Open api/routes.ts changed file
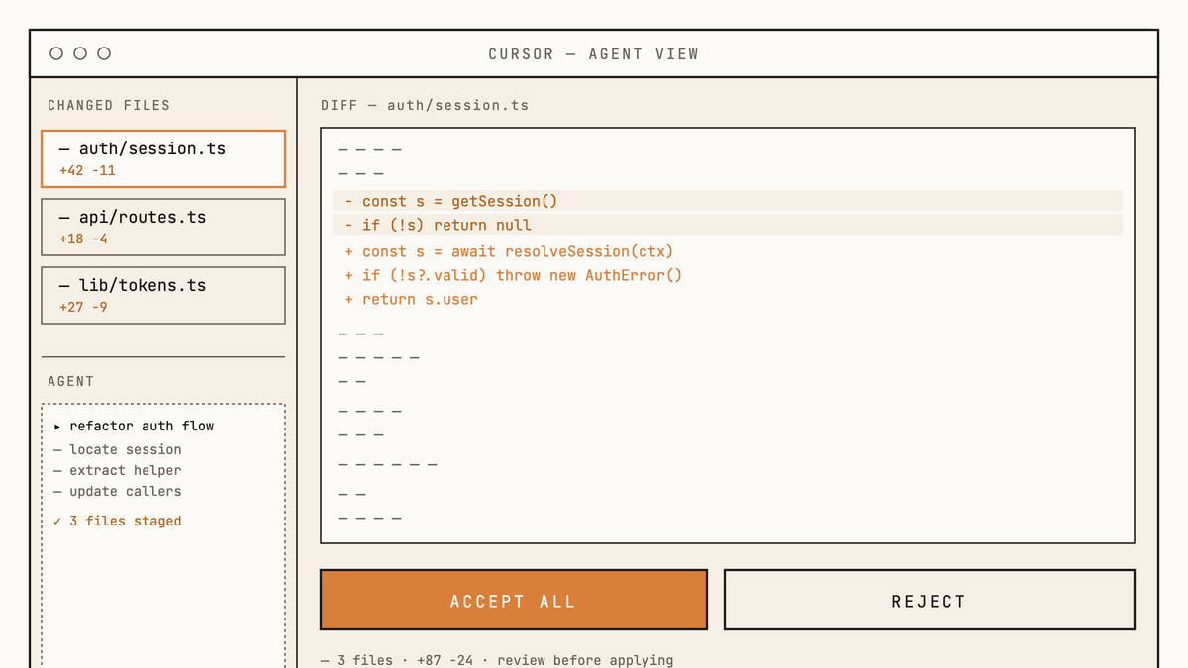Screen dimensions: 1188x668 click(x=163, y=227)
